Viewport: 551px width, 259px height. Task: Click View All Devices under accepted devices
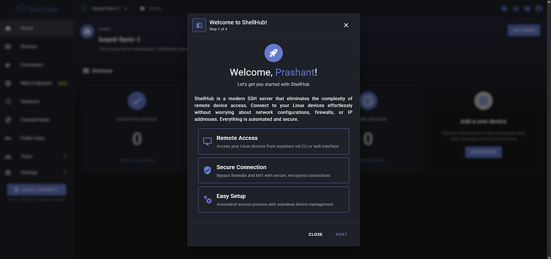tap(137, 160)
